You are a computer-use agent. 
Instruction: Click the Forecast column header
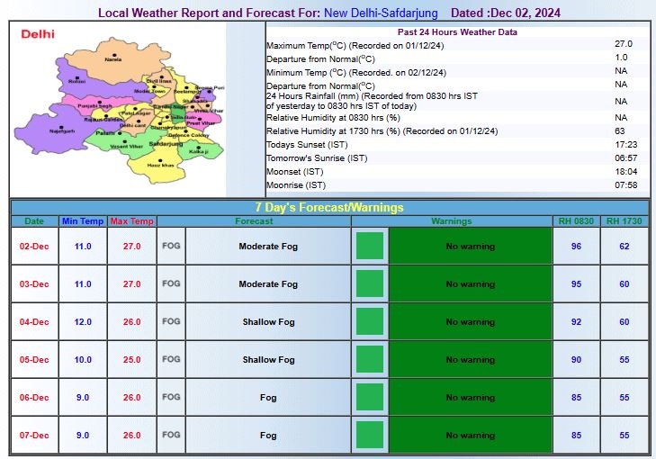254,220
